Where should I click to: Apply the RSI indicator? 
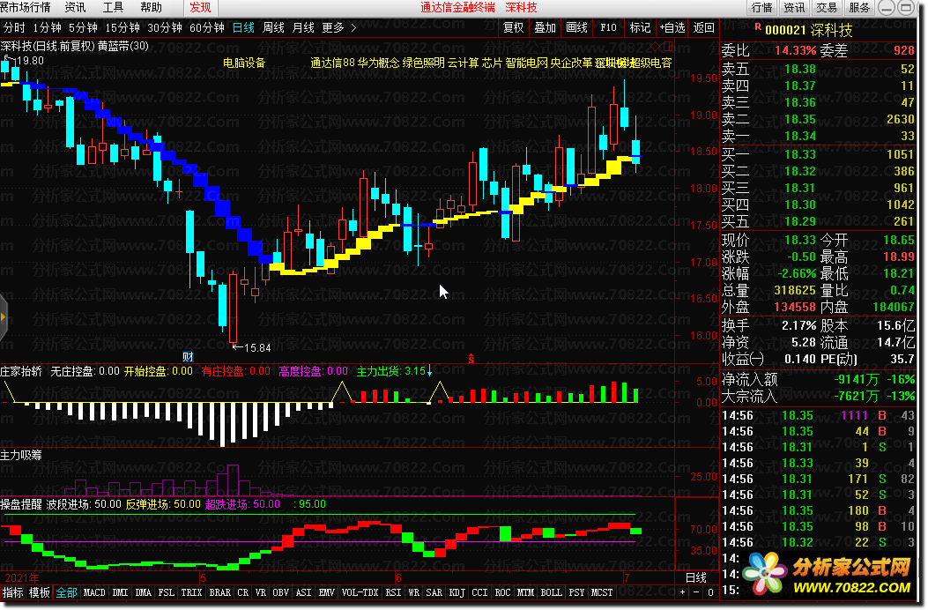[x=394, y=593]
